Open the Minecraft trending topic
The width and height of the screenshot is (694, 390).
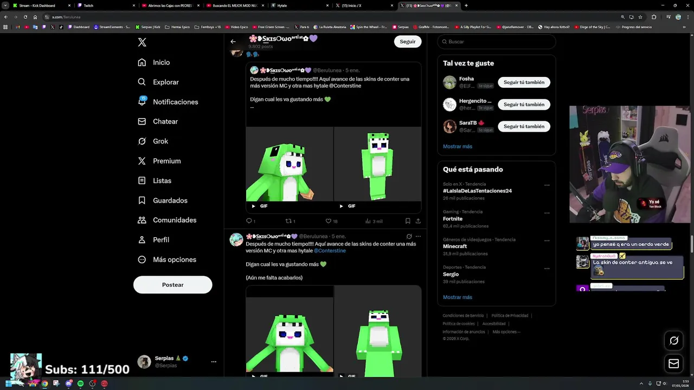(x=455, y=246)
